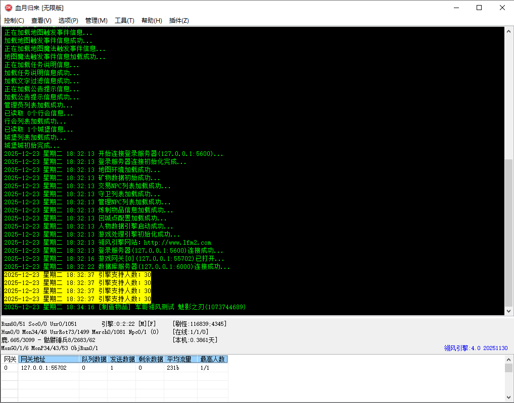This screenshot has height=403, width=514.
Task: Open the 控制(C) menu
Action: pos(14,21)
